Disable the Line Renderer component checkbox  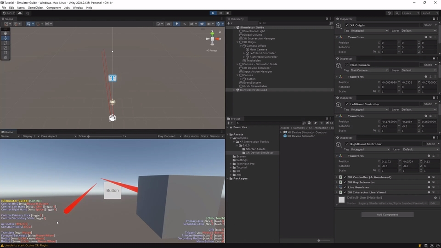pos(345,187)
